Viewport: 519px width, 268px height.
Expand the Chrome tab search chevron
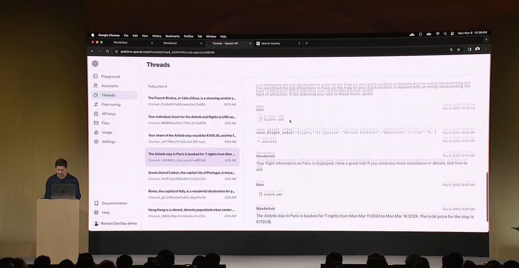click(x=486, y=40)
